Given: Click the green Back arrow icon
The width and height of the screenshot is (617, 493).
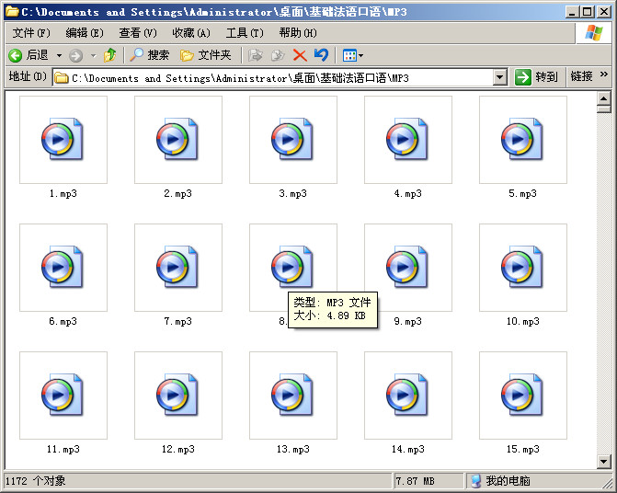Looking at the screenshot, I should (16, 55).
